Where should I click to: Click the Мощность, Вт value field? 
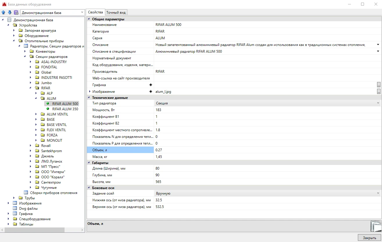point(267,110)
